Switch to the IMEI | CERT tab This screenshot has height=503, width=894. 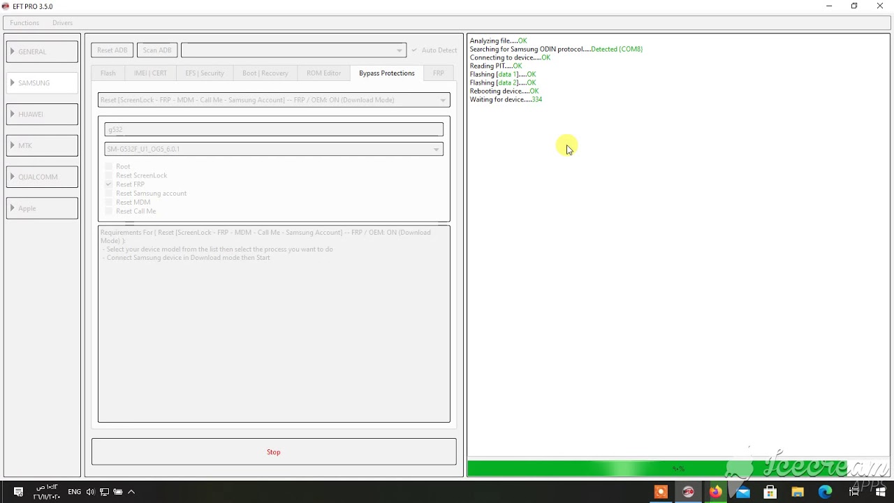(x=150, y=73)
